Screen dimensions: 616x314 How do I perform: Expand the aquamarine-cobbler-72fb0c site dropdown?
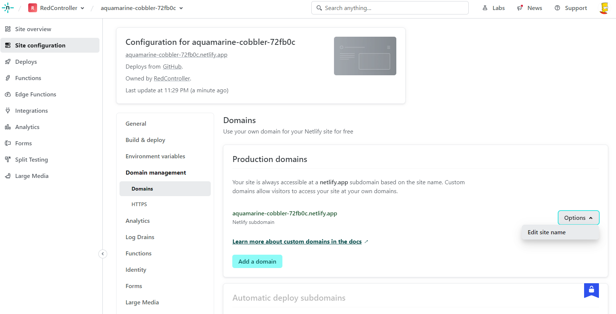[x=181, y=8]
